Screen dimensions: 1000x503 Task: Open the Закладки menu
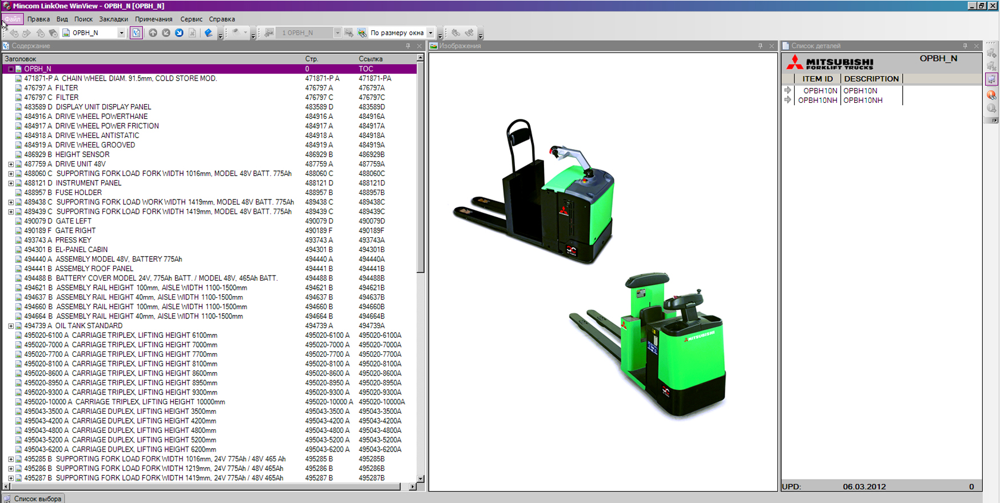(113, 19)
